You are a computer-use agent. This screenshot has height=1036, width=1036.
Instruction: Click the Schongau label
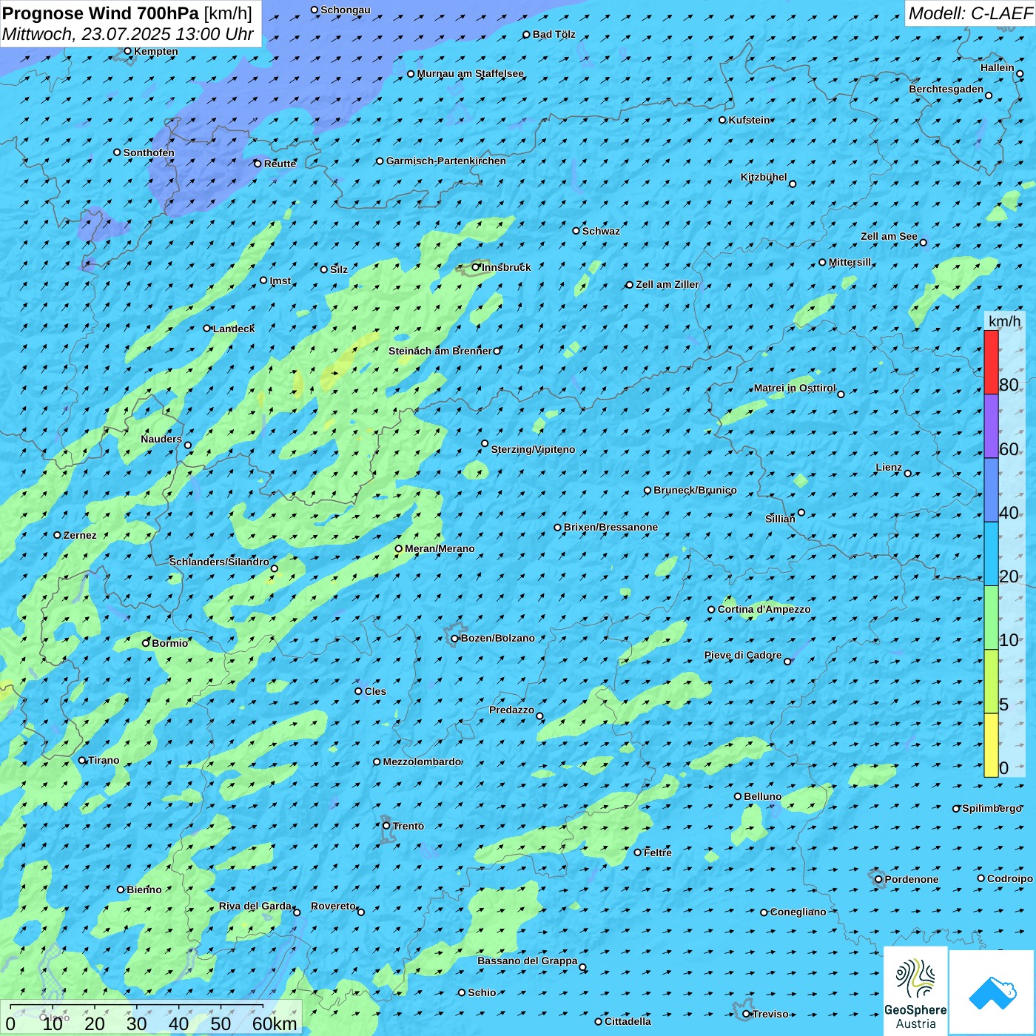pyautogui.click(x=346, y=10)
